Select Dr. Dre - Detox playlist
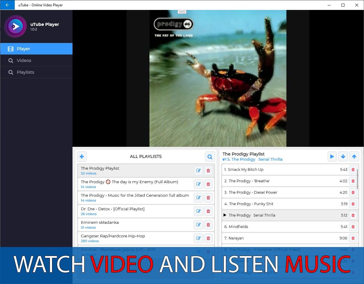Image resolution: width=364 pixels, height=284 pixels. (x=146, y=211)
